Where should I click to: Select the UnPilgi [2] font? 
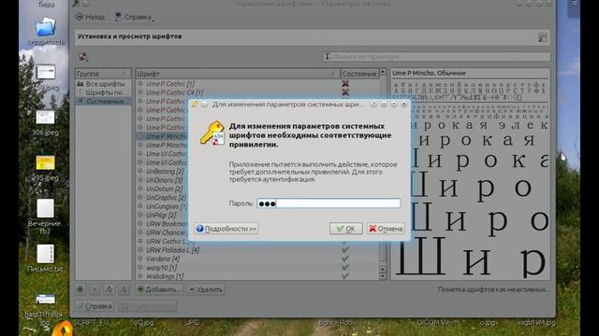coord(161,216)
